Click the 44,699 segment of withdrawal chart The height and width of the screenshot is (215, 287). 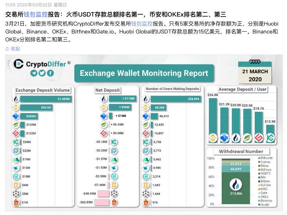tap(236, 169)
